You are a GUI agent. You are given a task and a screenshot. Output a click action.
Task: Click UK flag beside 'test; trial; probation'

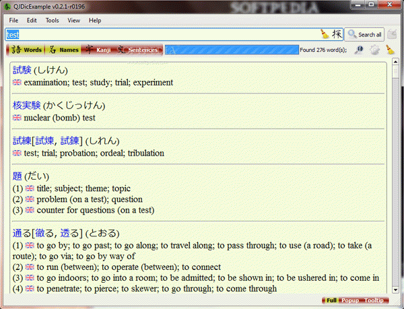point(17,153)
